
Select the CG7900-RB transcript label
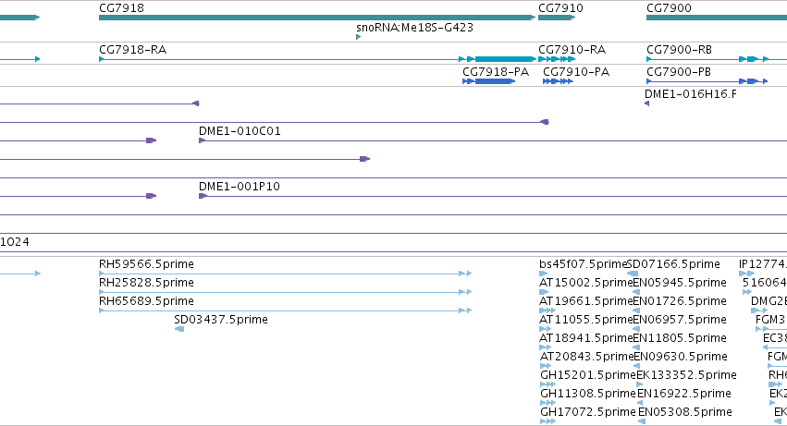pos(679,50)
